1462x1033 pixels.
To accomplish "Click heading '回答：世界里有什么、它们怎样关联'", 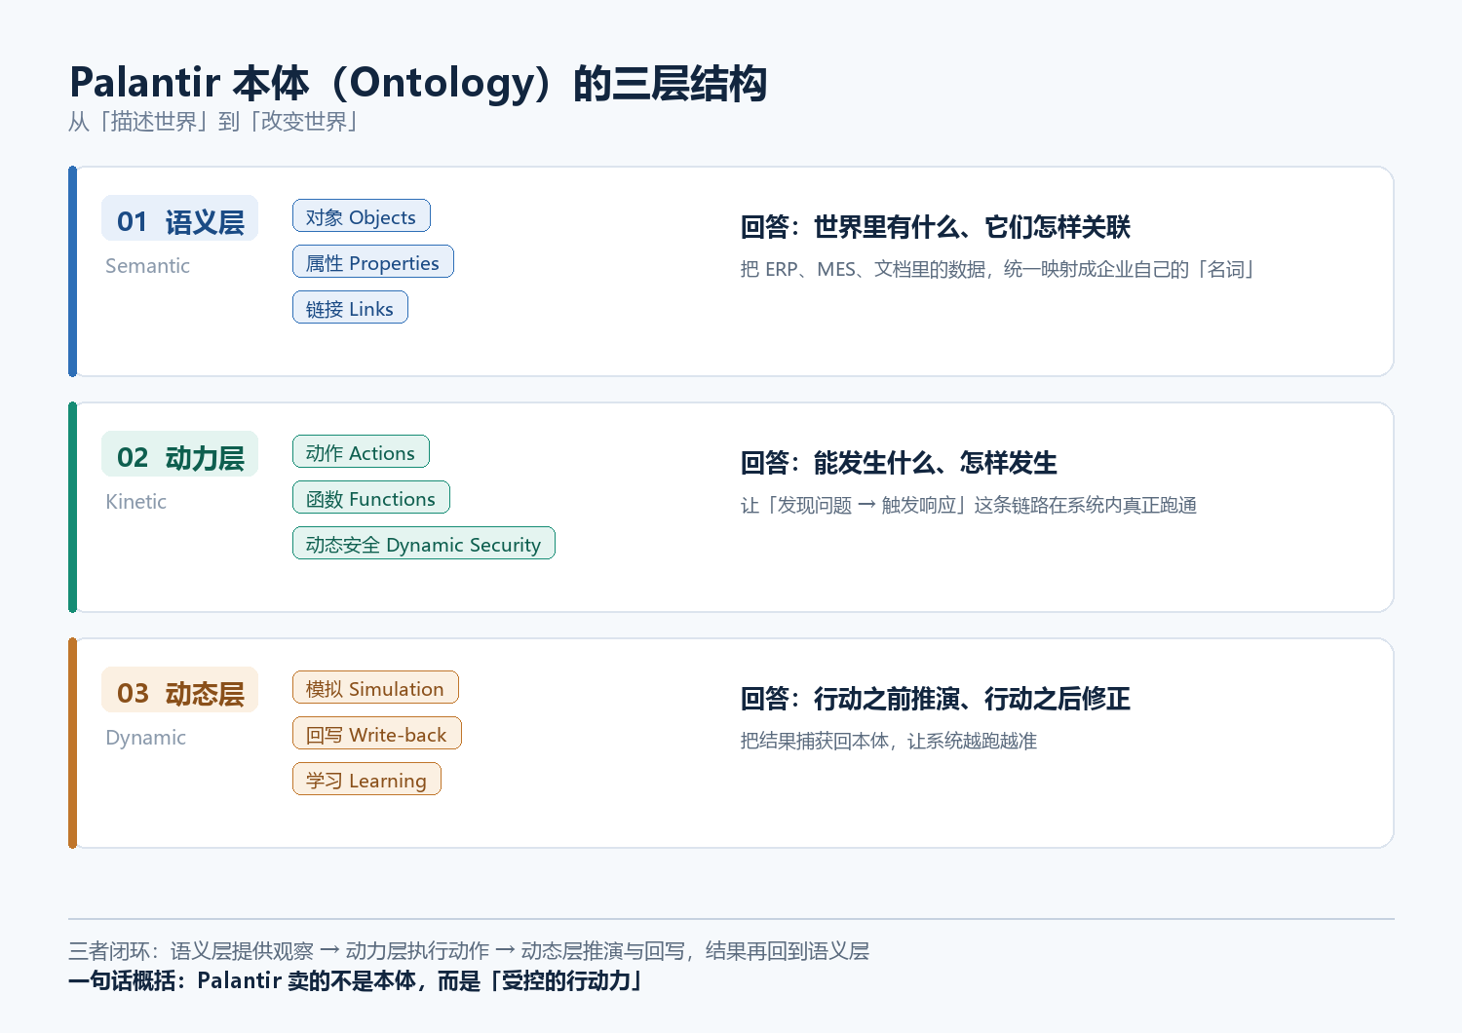I will tap(936, 227).
